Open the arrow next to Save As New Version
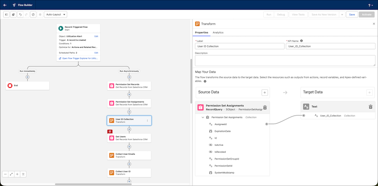Image resolution: width=378 pixels, height=186 pixels. pos(342,15)
